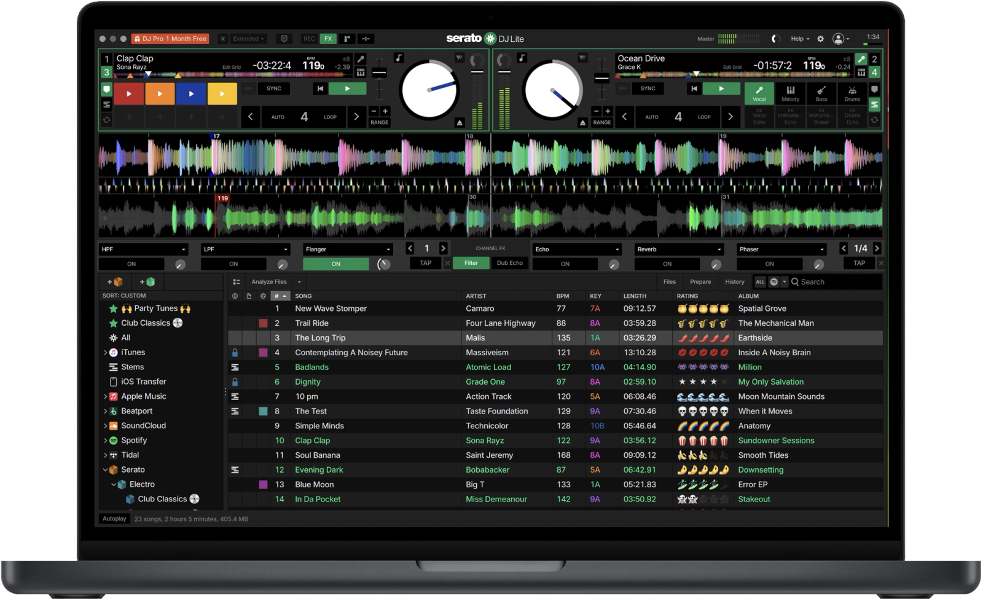The image size is (983, 601).
Task: Select the Bass stem pad
Action: coord(821,93)
